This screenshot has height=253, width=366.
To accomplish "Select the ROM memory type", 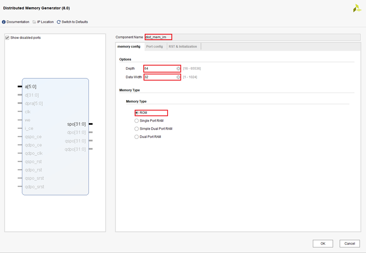I will coord(137,113).
